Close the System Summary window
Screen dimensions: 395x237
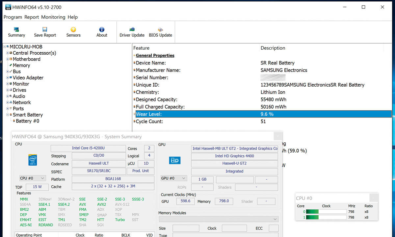point(278,136)
